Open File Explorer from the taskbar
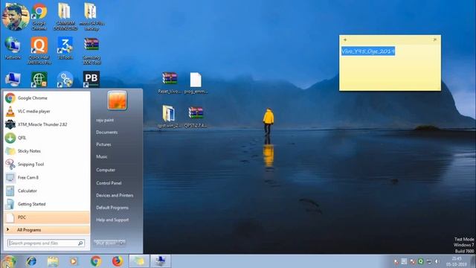Image resolution: width=476 pixels, height=268 pixels. [x=53, y=261]
